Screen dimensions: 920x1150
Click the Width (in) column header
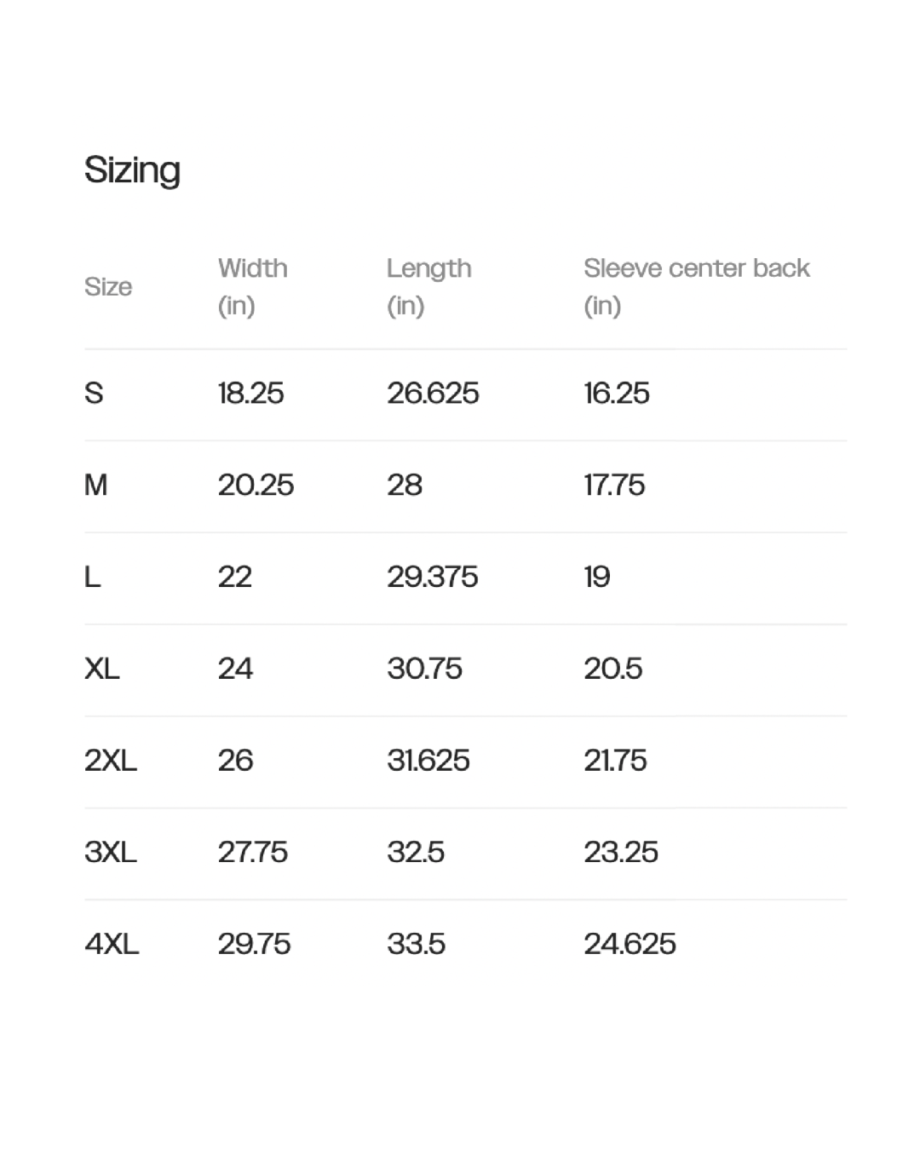tap(252, 286)
